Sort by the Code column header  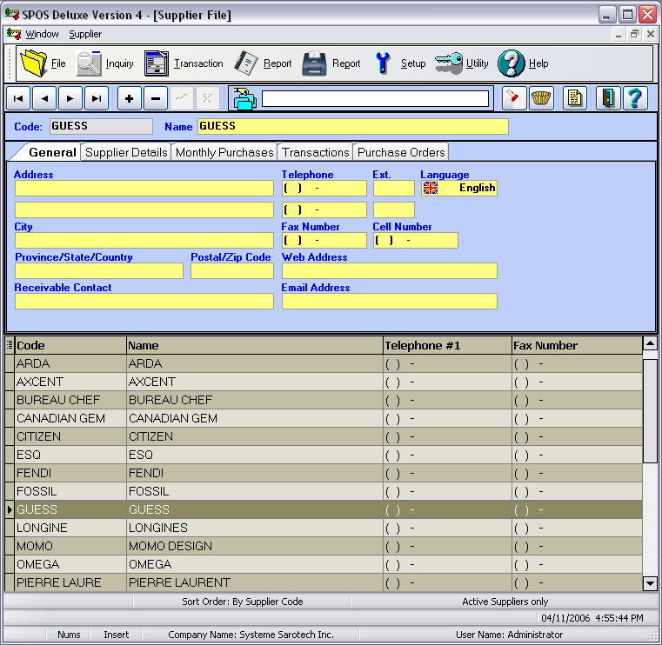70,345
